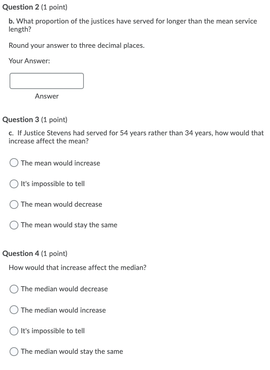Click the Question 3 prompt about Justice Stevens
The image size is (270, 370).
pyautogui.click(x=136, y=136)
